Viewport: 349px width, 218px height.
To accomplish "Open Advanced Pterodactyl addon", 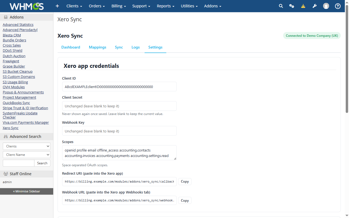I will click(20, 30).
